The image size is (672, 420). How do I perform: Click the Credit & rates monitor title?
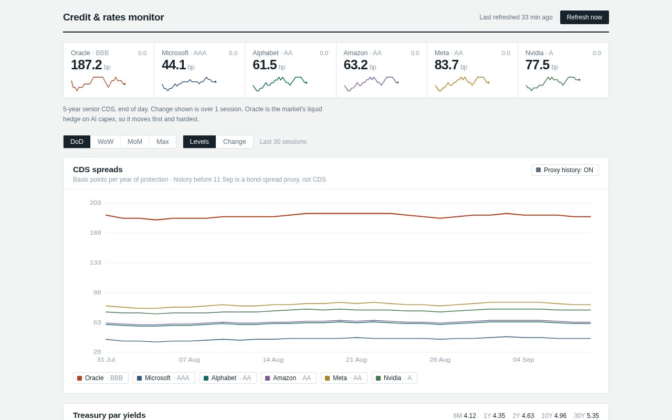113,17
